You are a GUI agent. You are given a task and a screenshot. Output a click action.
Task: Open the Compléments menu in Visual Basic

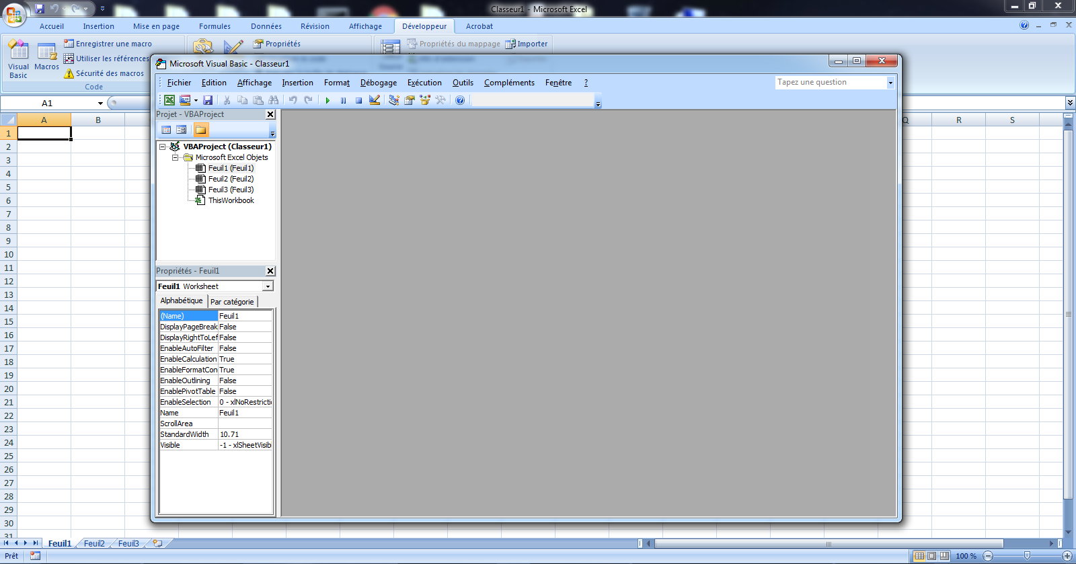[x=509, y=83]
